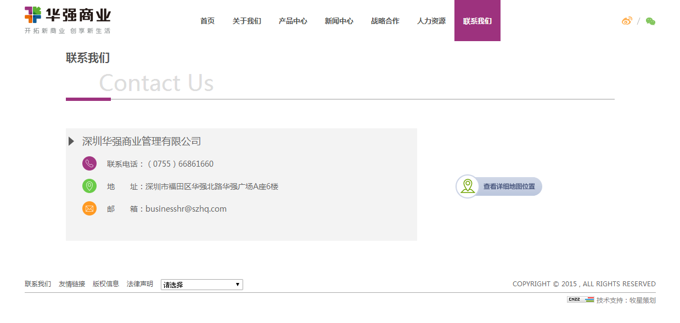
Task: Select the 首页 navigation item
Action: 207,20
